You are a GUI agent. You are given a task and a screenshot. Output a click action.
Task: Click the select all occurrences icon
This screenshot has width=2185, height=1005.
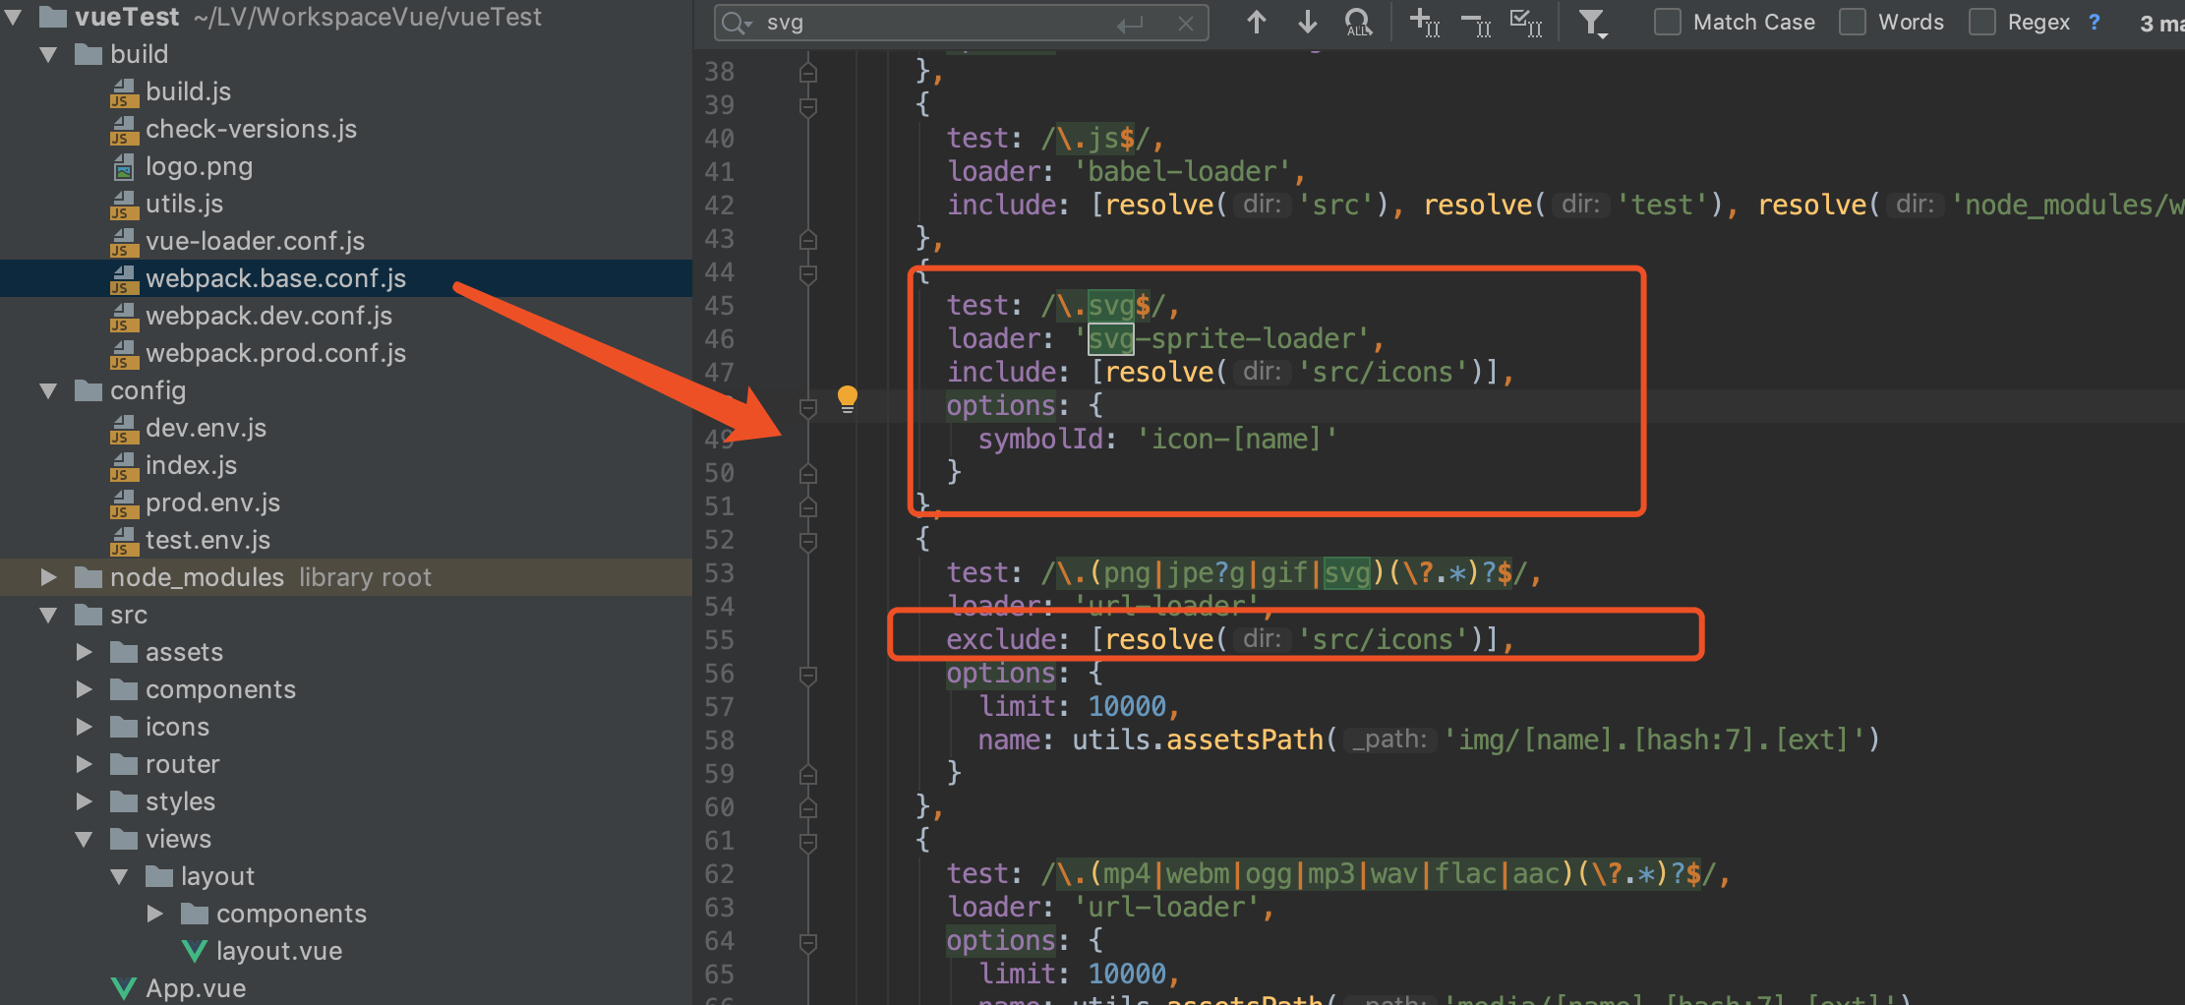click(1525, 22)
